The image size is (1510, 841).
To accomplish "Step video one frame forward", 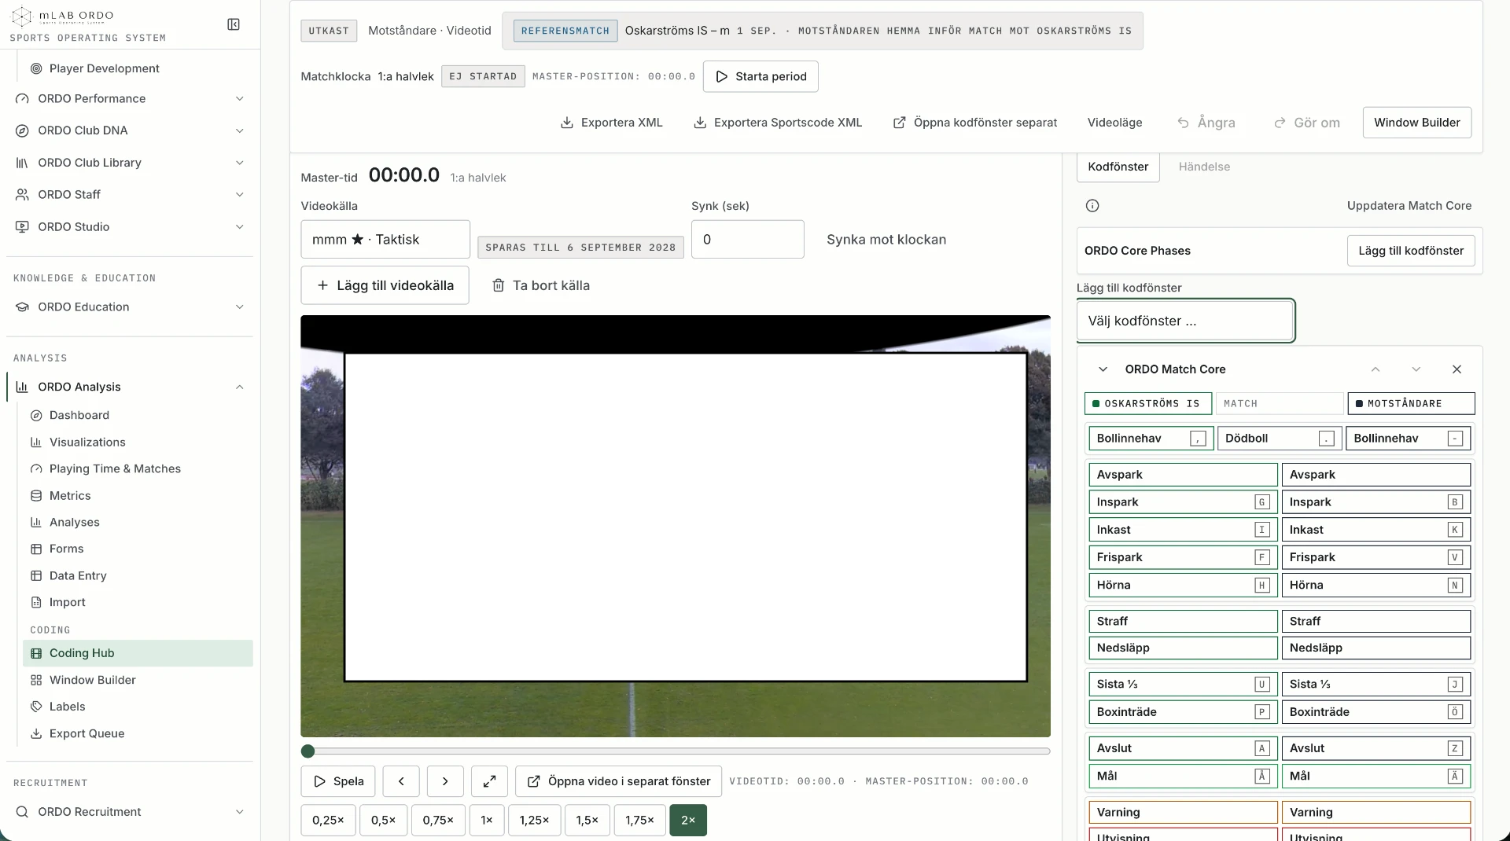I will coord(445,781).
